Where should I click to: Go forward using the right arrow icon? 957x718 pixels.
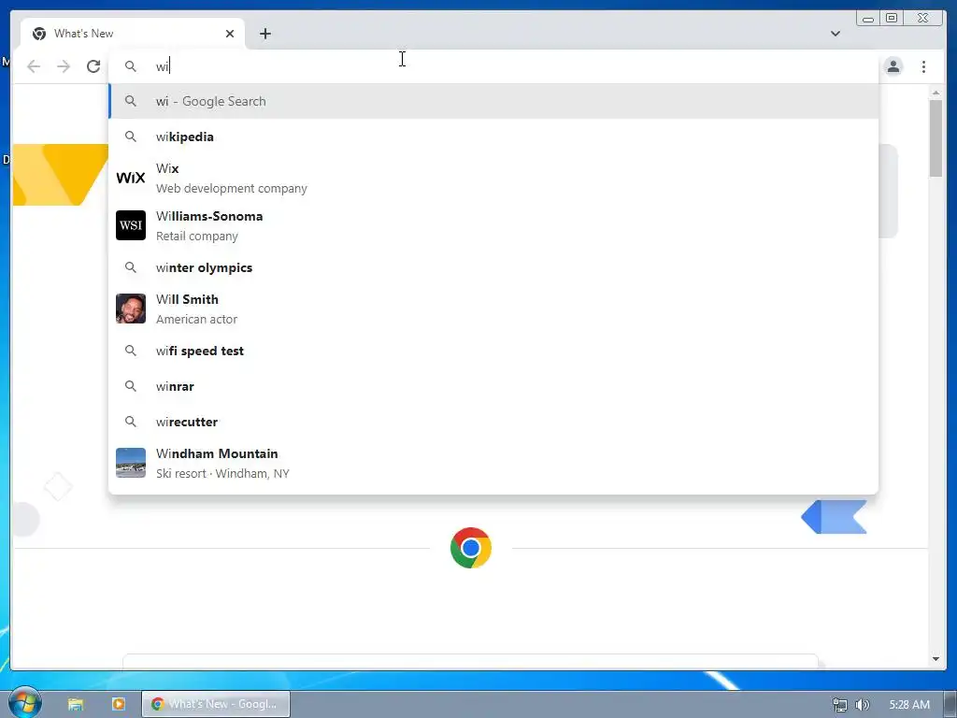64,66
